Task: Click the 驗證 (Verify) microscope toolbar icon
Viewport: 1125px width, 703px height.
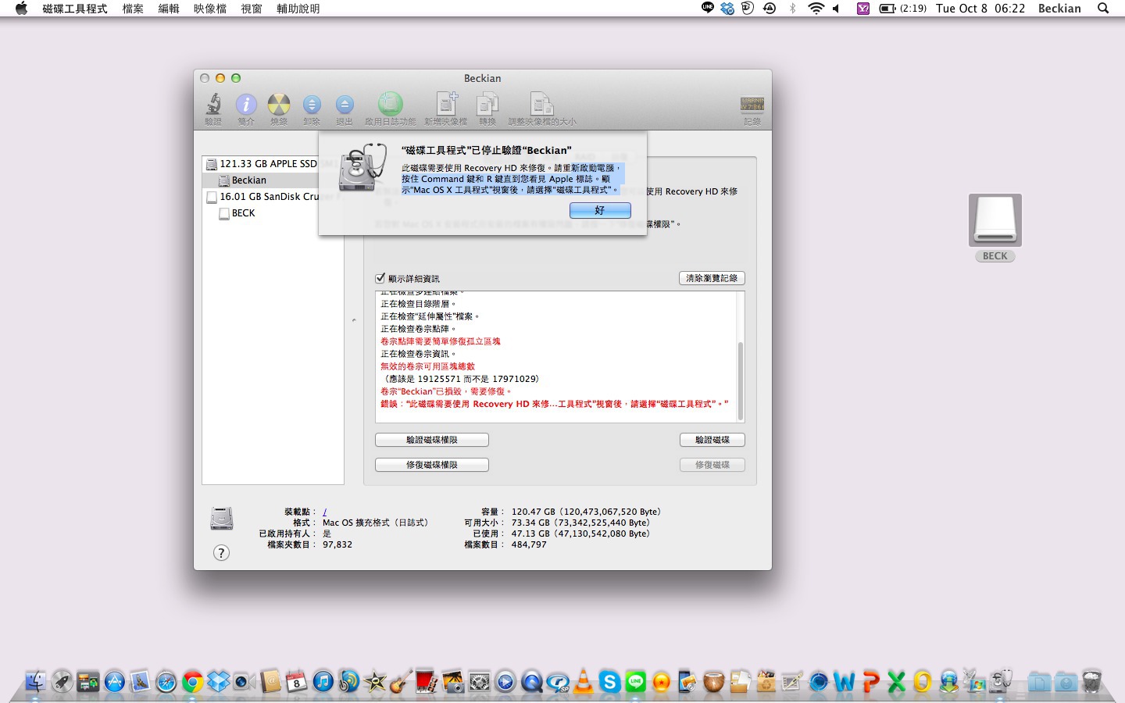Action: point(213,109)
